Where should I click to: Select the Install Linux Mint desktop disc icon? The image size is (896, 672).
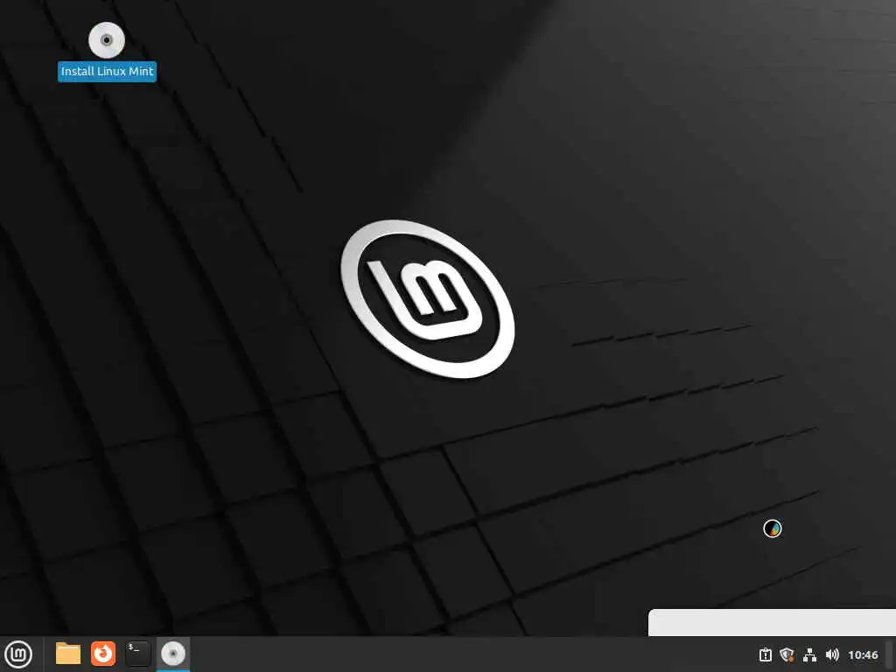click(106, 40)
